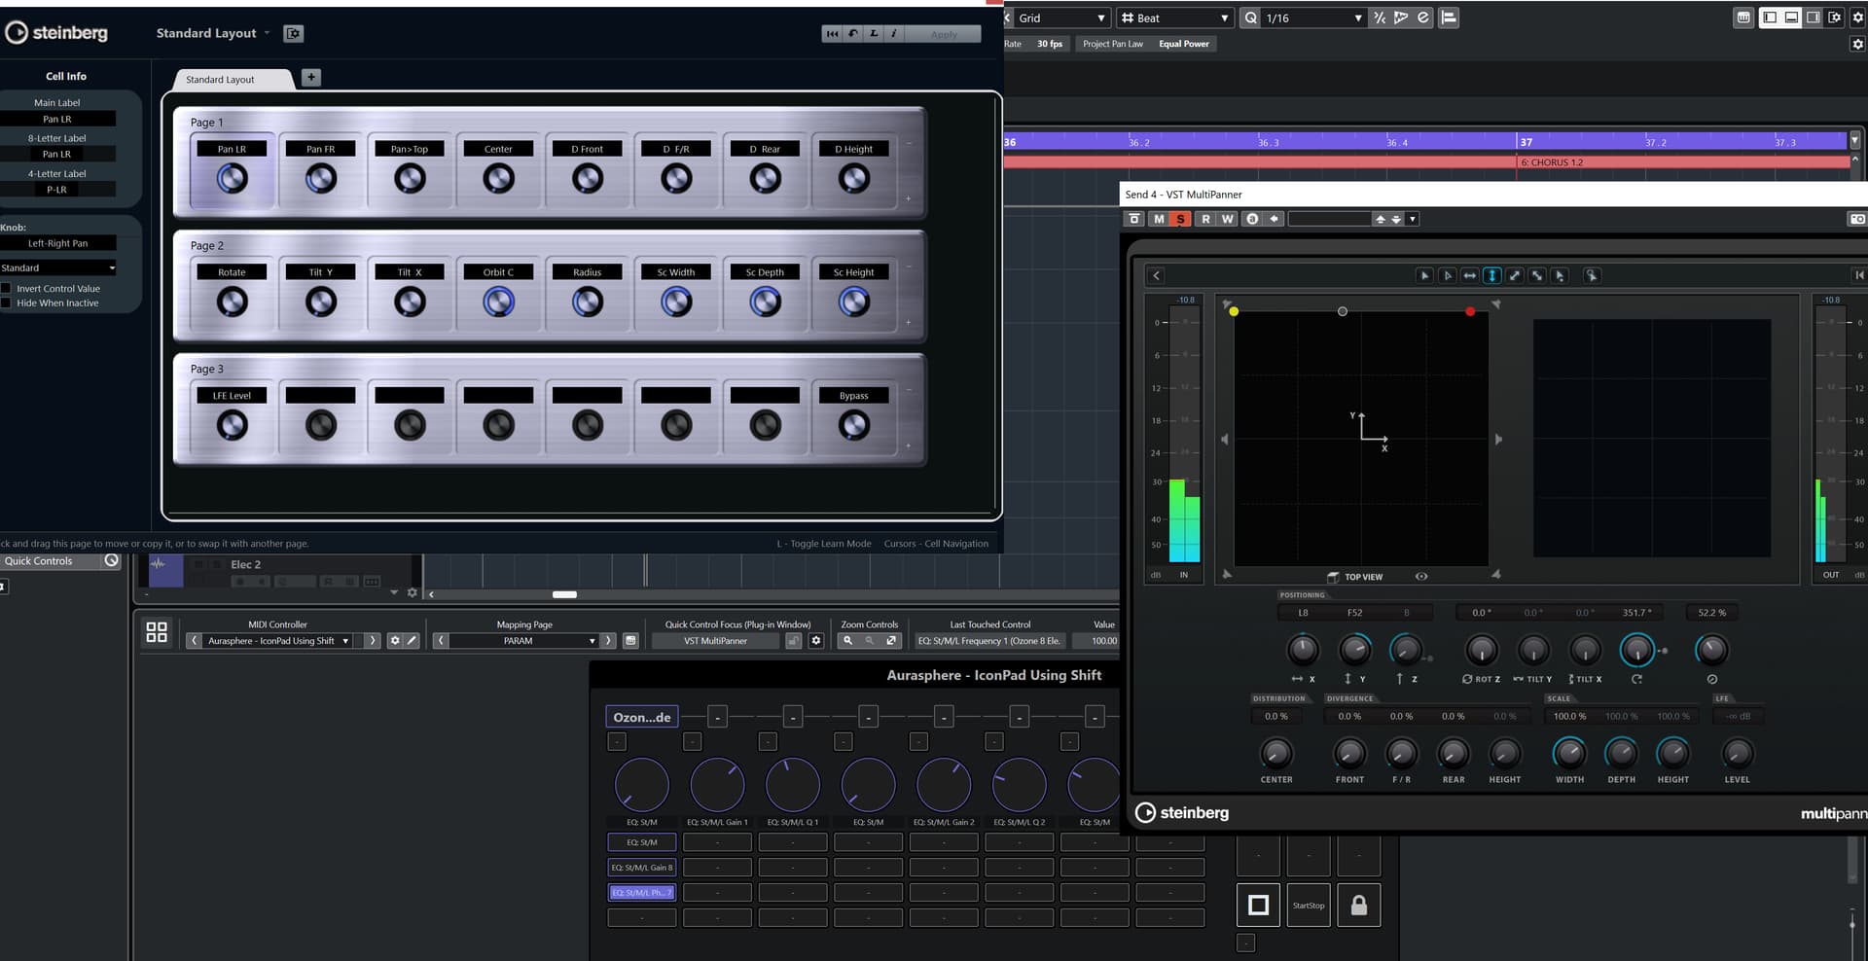Click the StartStop button
The width and height of the screenshot is (1868, 961).
1309,906
